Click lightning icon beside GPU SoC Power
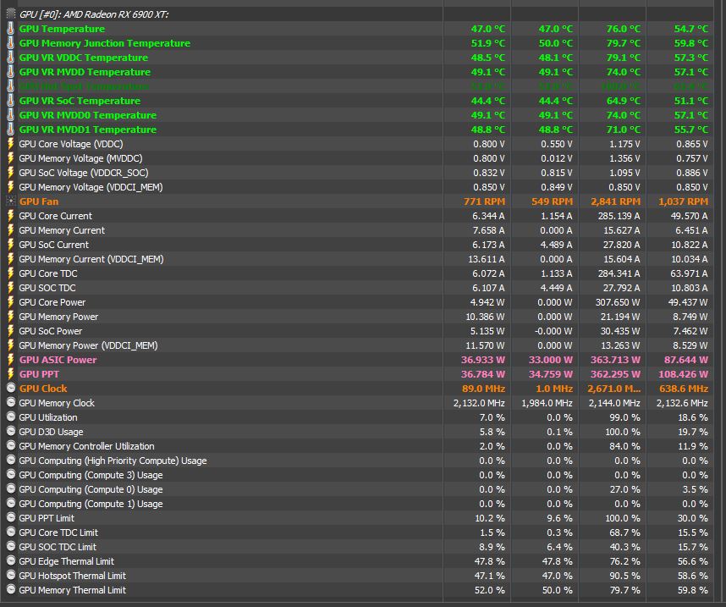726x607 pixels. pos(11,330)
